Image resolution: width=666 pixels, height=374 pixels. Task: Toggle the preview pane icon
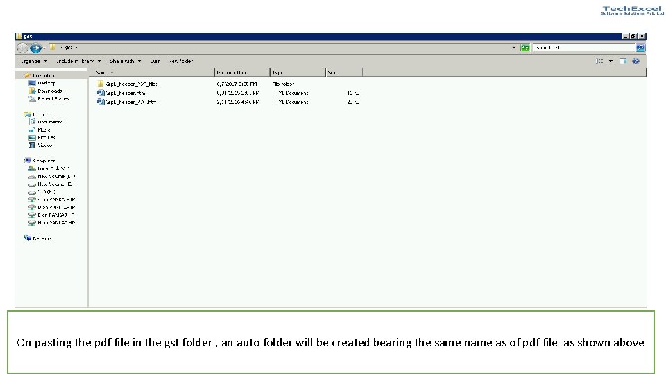click(623, 61)
